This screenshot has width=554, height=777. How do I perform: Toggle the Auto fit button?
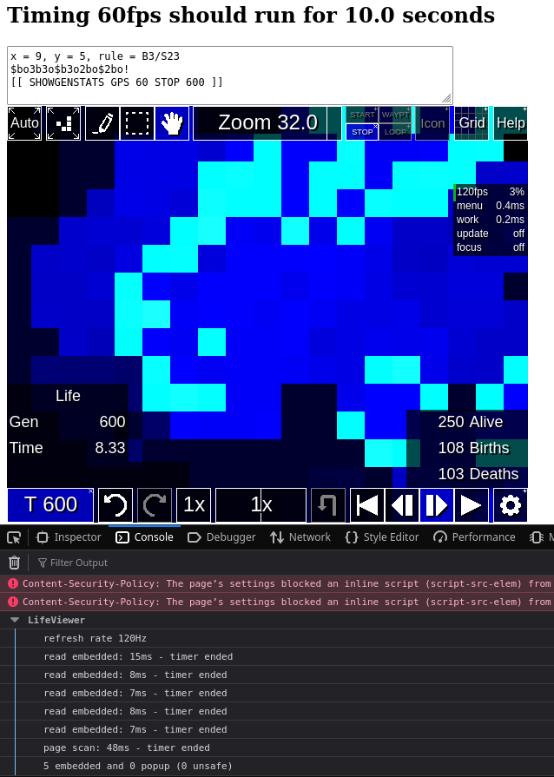point(24,123)
